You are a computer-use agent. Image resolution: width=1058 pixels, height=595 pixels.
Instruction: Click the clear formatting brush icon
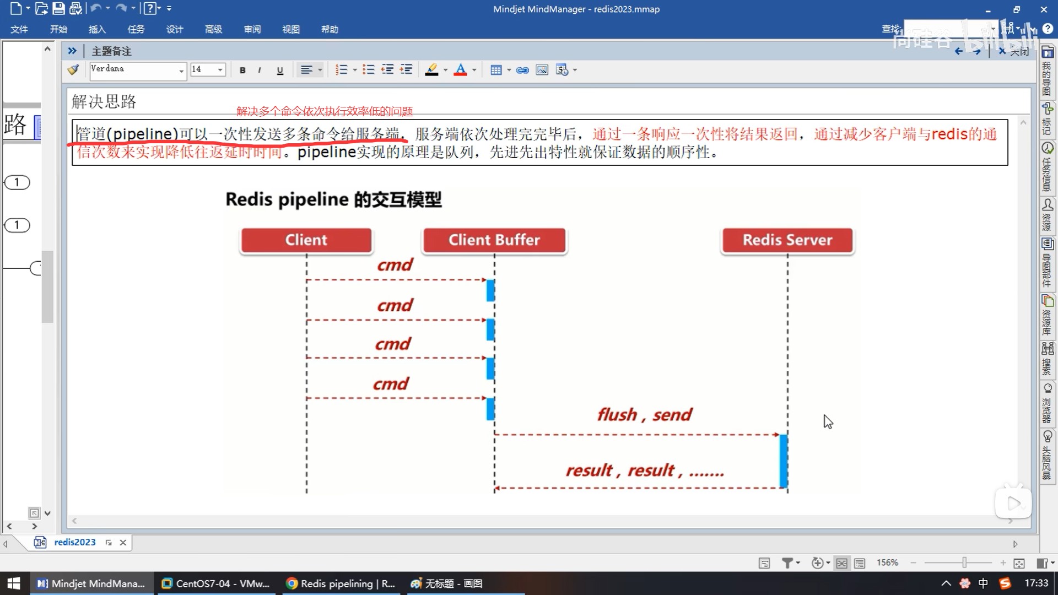73,70
